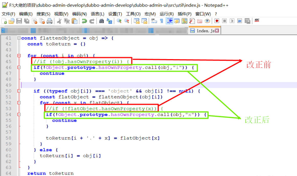Open the 文件(F) menu
This screenshot has width=297, height=176.
8,14
